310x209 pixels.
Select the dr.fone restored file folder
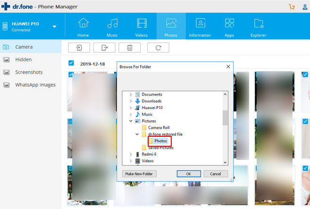coord(165,134)
